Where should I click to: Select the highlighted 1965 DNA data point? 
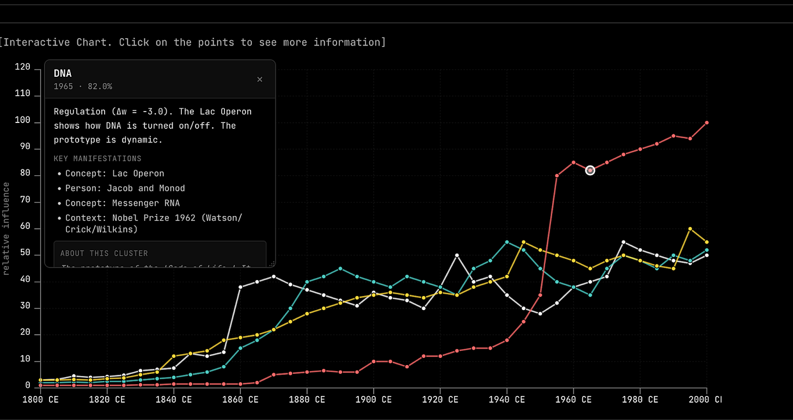tap(590, 170)
